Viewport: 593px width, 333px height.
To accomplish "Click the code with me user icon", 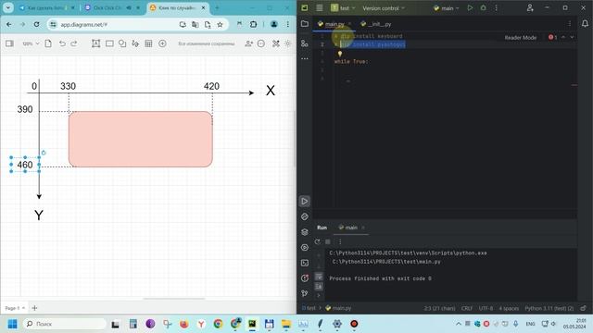I will point(530,8).
